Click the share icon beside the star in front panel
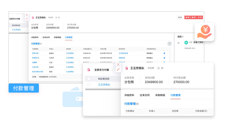This screenshot has width=225, height=130. pyautogui.click(x=162, y=68)
